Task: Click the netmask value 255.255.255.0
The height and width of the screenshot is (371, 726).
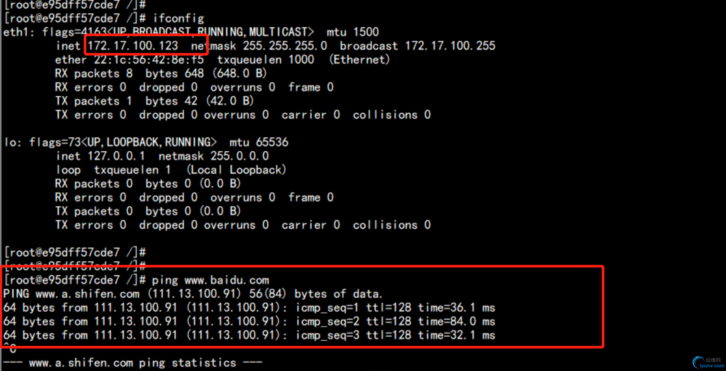Action: [x=285, y=46]
